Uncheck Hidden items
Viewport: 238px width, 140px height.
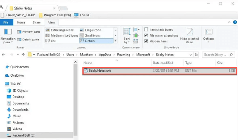(156, 41)
